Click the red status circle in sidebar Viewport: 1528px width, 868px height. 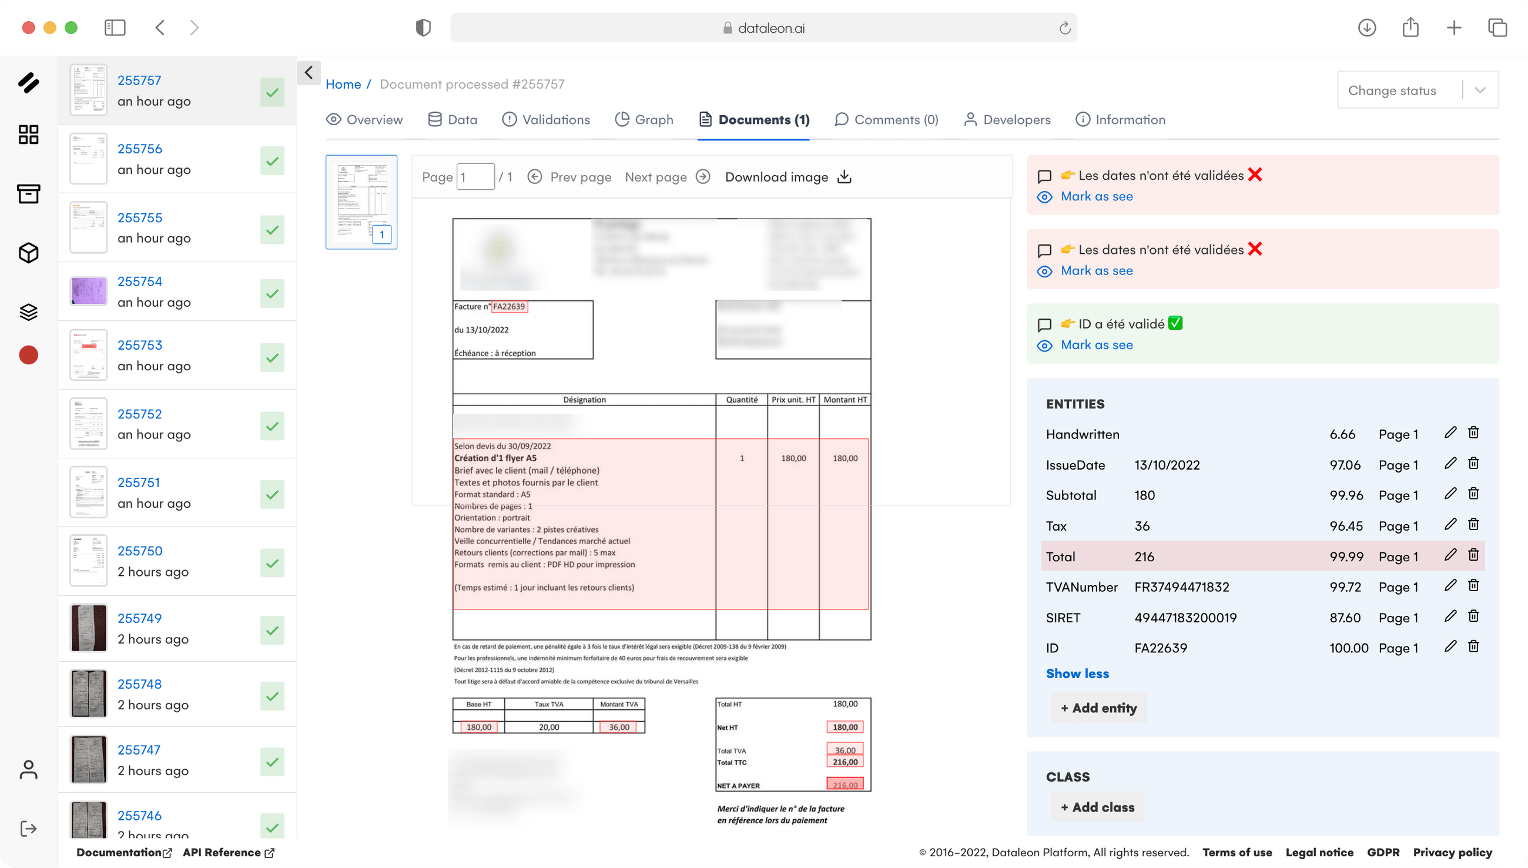tap(28, 355)
